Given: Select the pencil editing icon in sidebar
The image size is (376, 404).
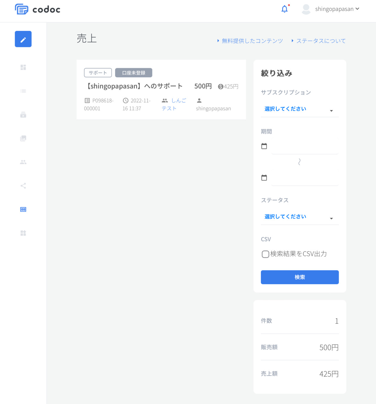Looking at the screenshot, I should click(x=23, y=39).
